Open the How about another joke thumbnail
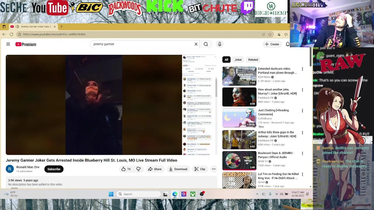The height and width of the screenshot is (210, 374). click(x=239, y=97)
